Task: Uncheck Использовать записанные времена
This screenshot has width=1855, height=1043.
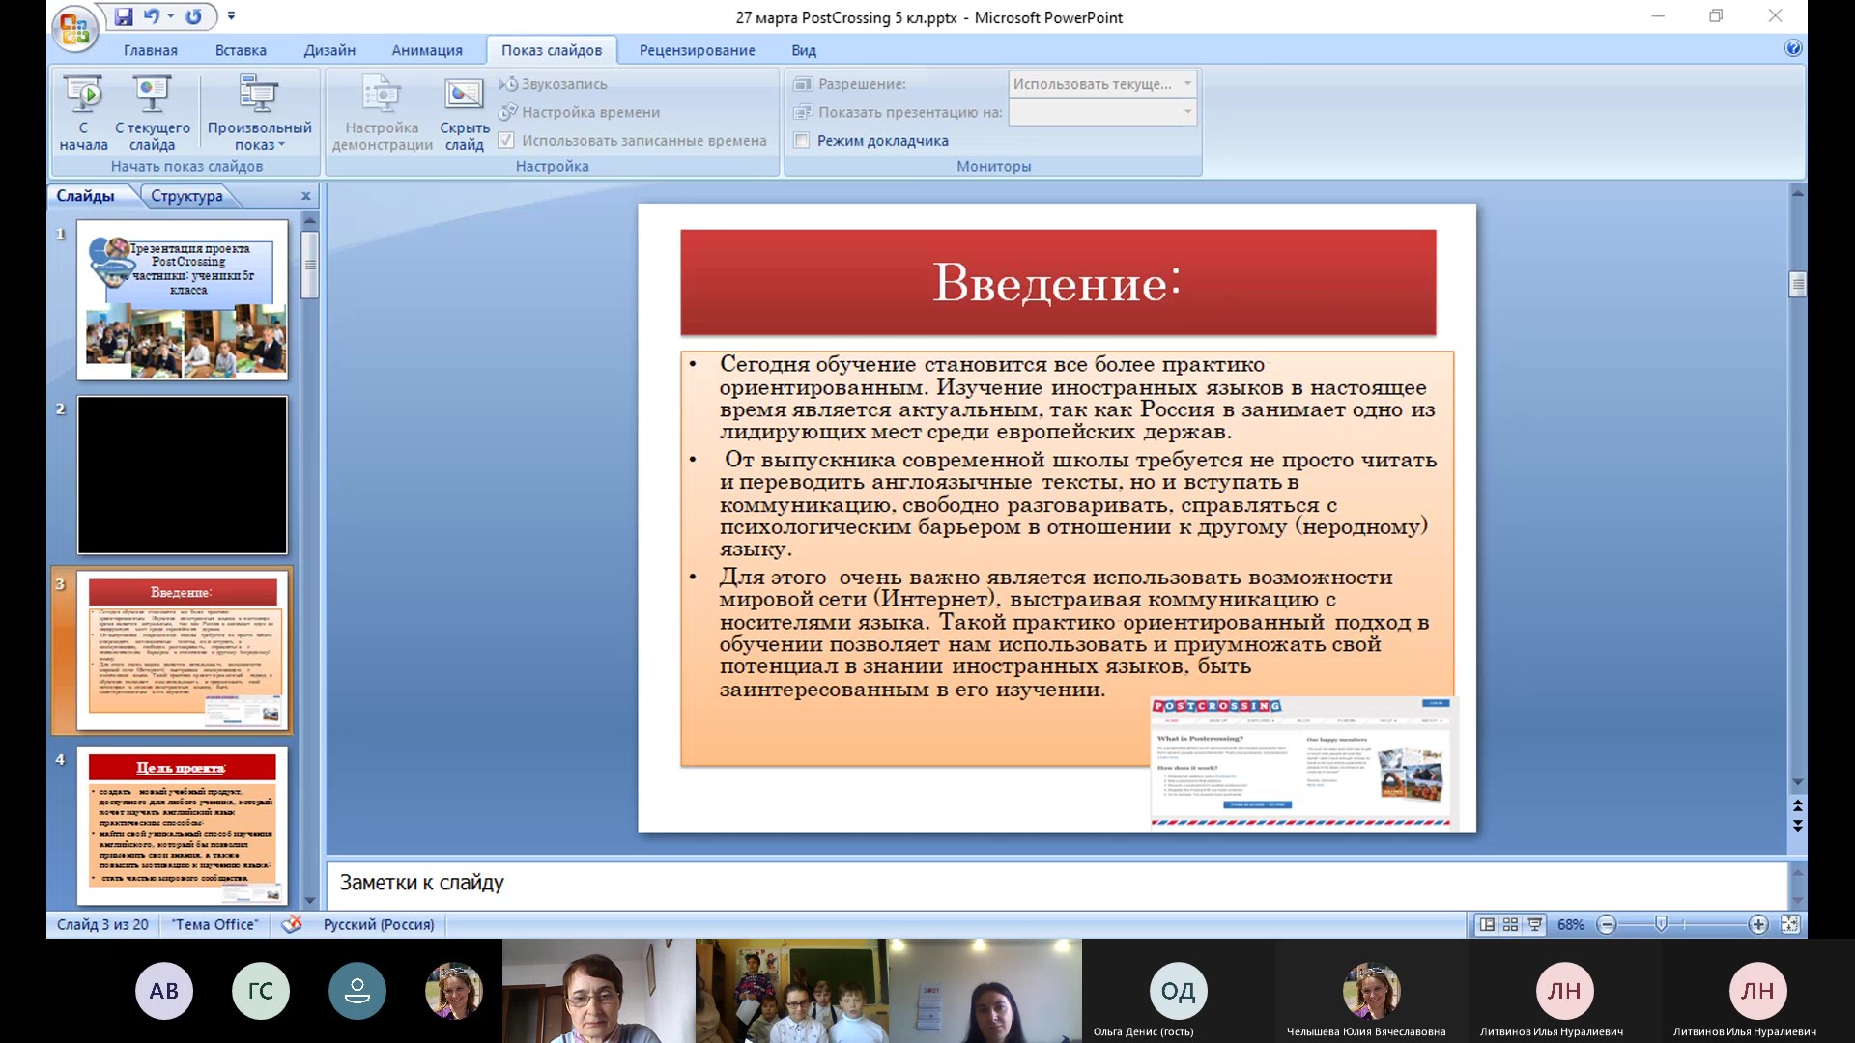Action: click(506, 140)
